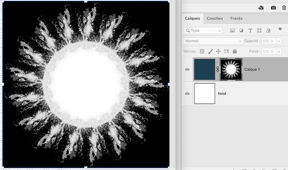Click the camera snapshot icon
Image resolution: width=288 pixels, height=170 pixels.
click(x=273, y=7)
